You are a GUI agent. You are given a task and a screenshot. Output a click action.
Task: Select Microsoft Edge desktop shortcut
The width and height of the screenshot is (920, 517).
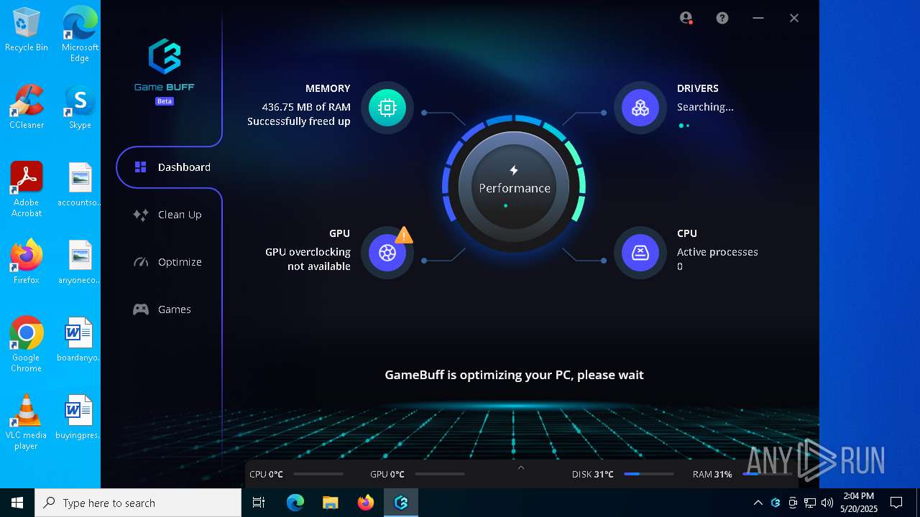pos(80,34)
